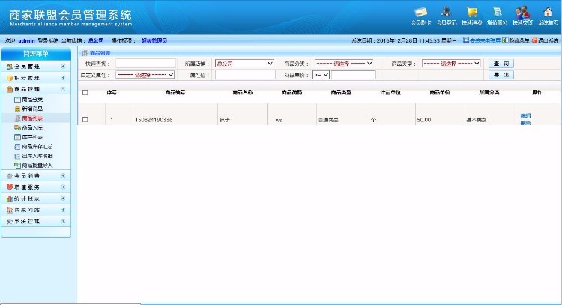Click the price cell 50.00

coord(424,120)
